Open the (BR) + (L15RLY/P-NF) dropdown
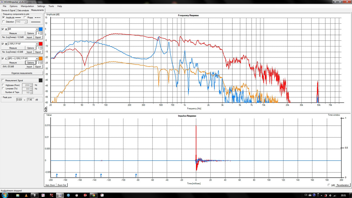This screenshot has height=198, width=352. click(x=37, y=59)
